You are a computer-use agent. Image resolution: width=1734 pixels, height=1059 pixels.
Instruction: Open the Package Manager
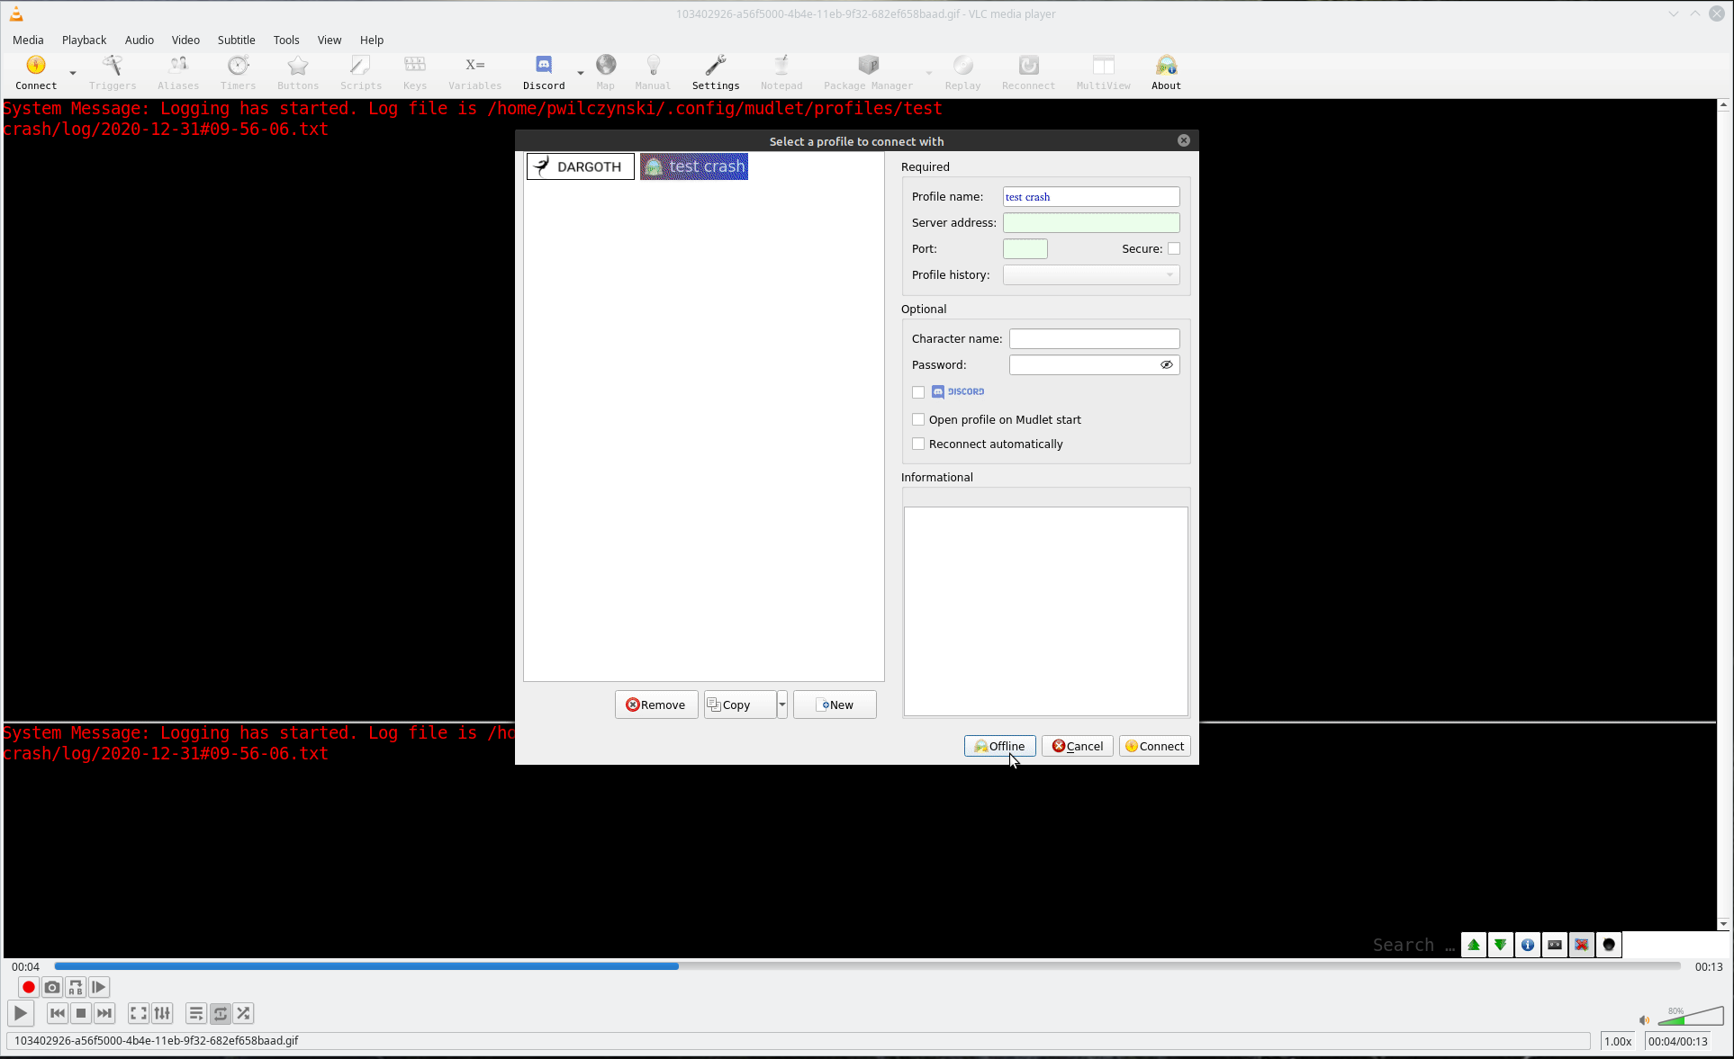tap(867, 72)
